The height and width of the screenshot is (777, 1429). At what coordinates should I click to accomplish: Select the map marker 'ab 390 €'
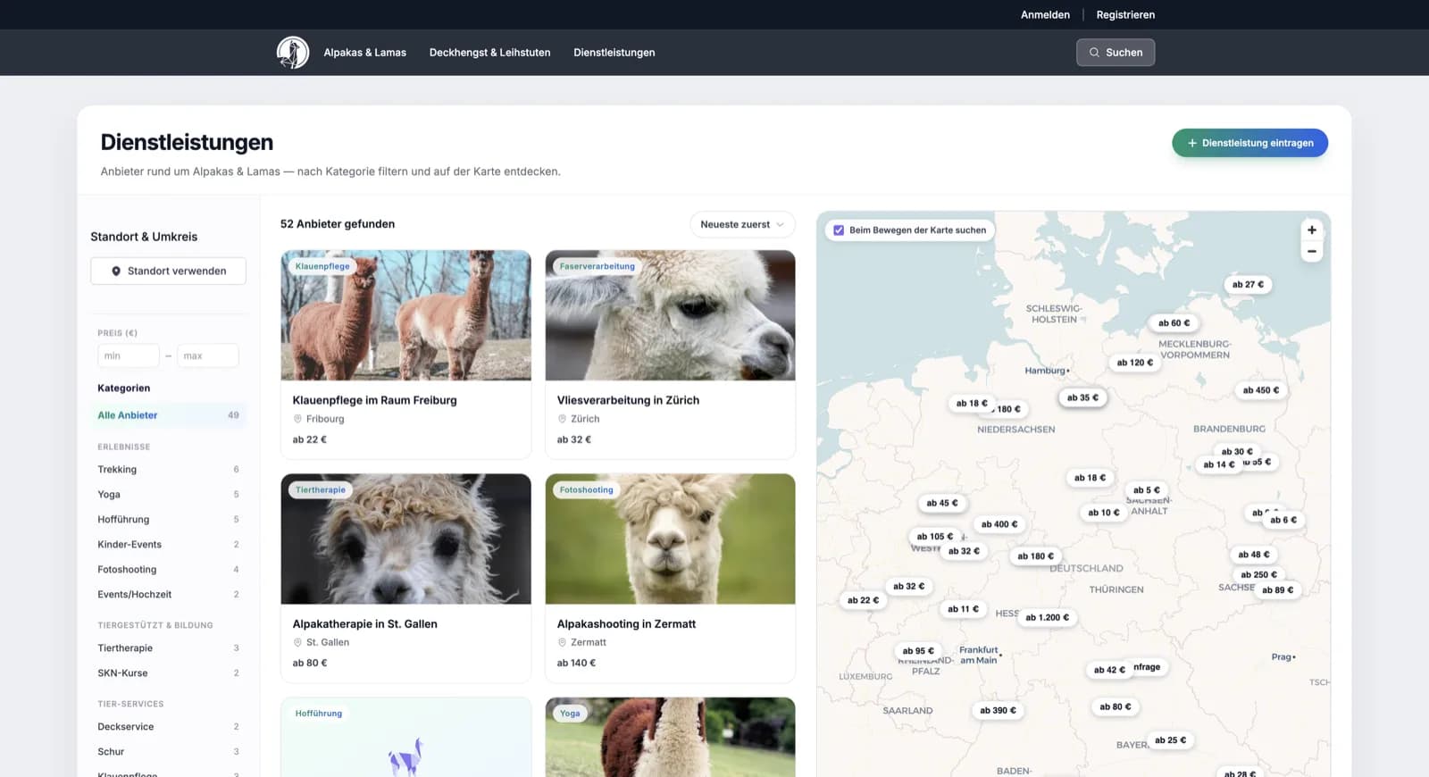coord(998,711)
